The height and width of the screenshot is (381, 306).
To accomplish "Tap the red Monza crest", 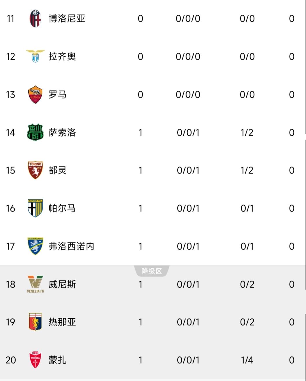I will click(35, 360).
